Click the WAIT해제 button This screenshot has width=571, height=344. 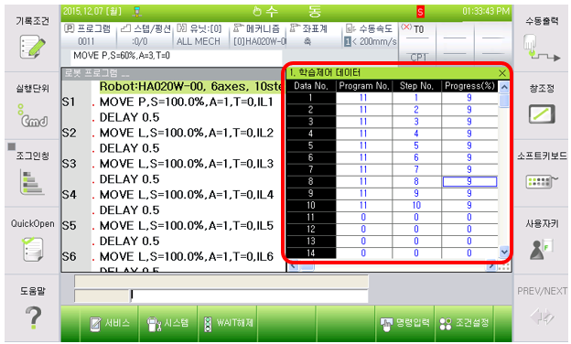tap(228, 323)
